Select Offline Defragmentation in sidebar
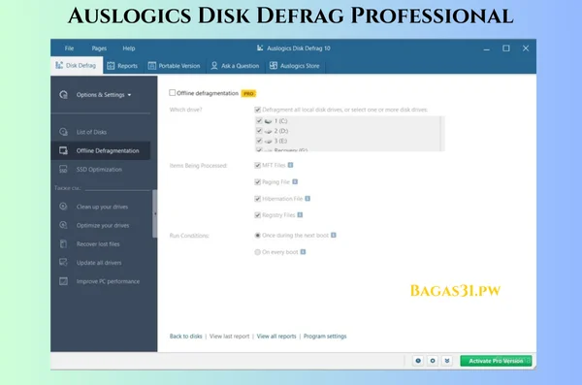This screenshot has width=582, height=385. [x=101, y=150]
